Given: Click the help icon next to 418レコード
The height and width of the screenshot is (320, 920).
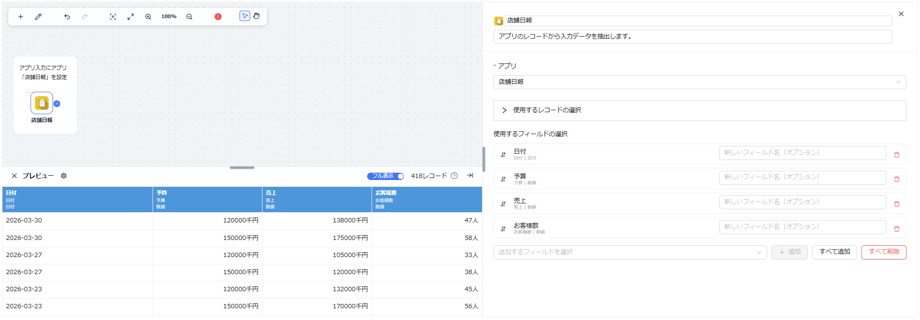Looking at the screenshot, I should point(454,176).
